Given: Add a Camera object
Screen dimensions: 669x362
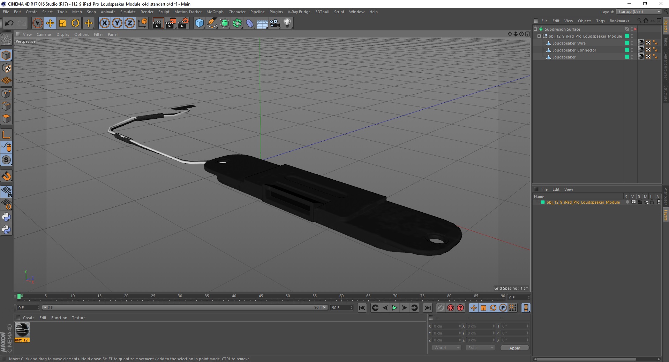Looking at the screenshot, I should point(275,23).
